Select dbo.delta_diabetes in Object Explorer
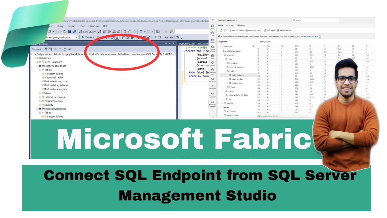This screenshot has height=218, width=387. click(x=57, y=85)
